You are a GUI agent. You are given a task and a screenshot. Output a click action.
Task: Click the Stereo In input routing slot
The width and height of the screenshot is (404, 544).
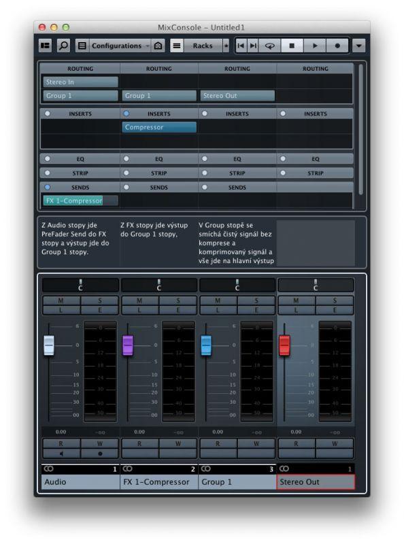pos(80,82)
